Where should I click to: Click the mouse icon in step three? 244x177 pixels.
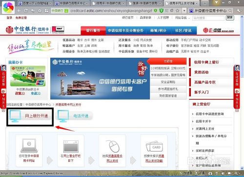(112, 146)
